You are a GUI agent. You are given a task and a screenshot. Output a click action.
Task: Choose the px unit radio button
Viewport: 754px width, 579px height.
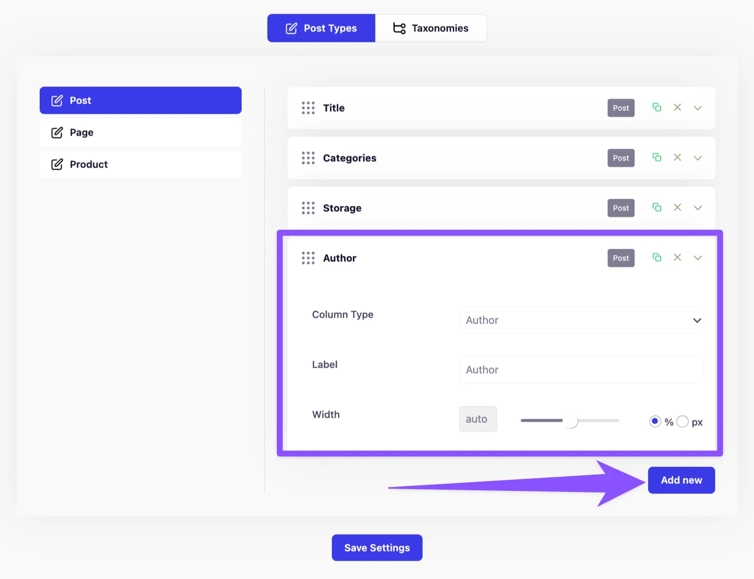click(x=683, y=421)
